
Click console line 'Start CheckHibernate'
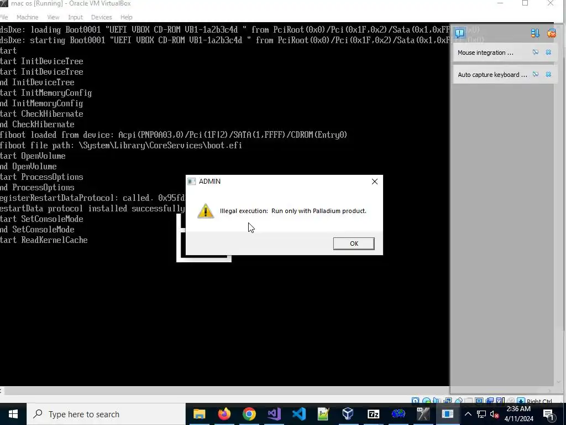[x=41, y=114]
